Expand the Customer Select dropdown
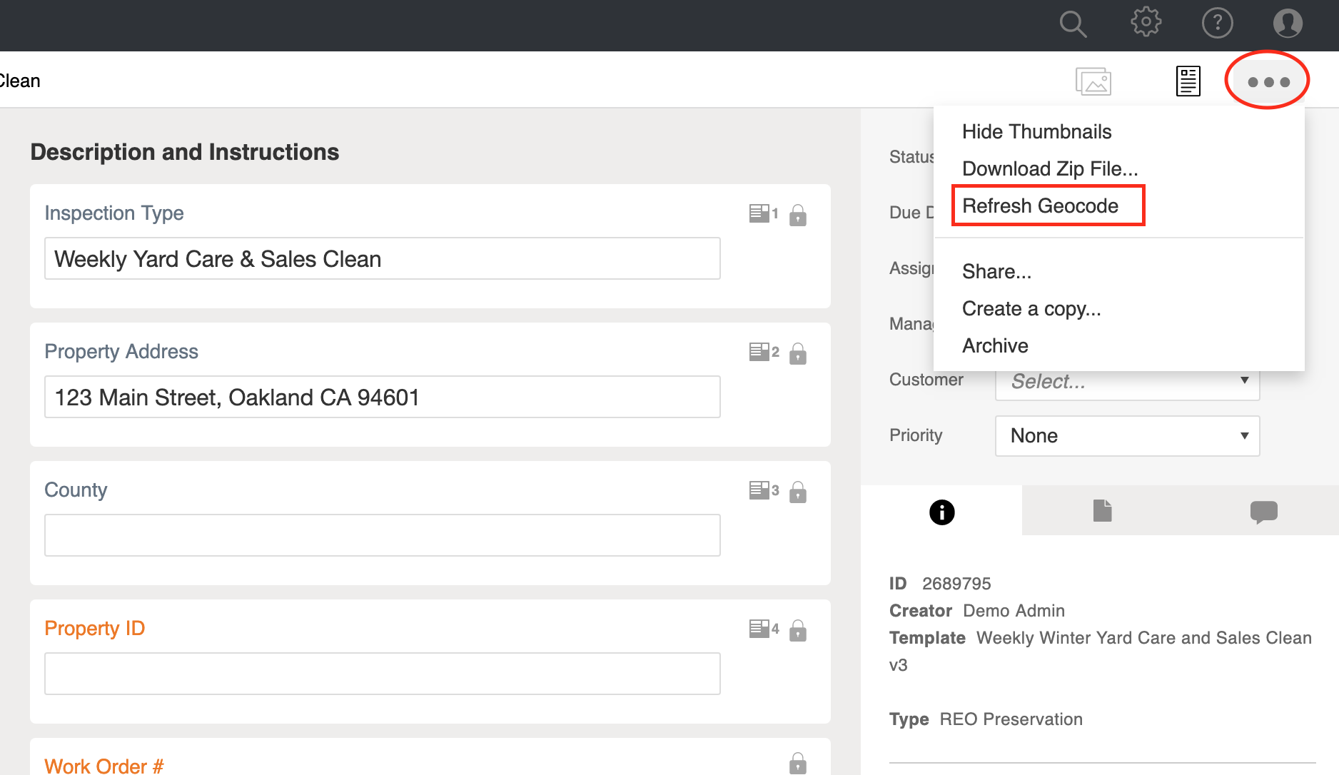Viewport: 1339px width, 775px height. 1127,381
